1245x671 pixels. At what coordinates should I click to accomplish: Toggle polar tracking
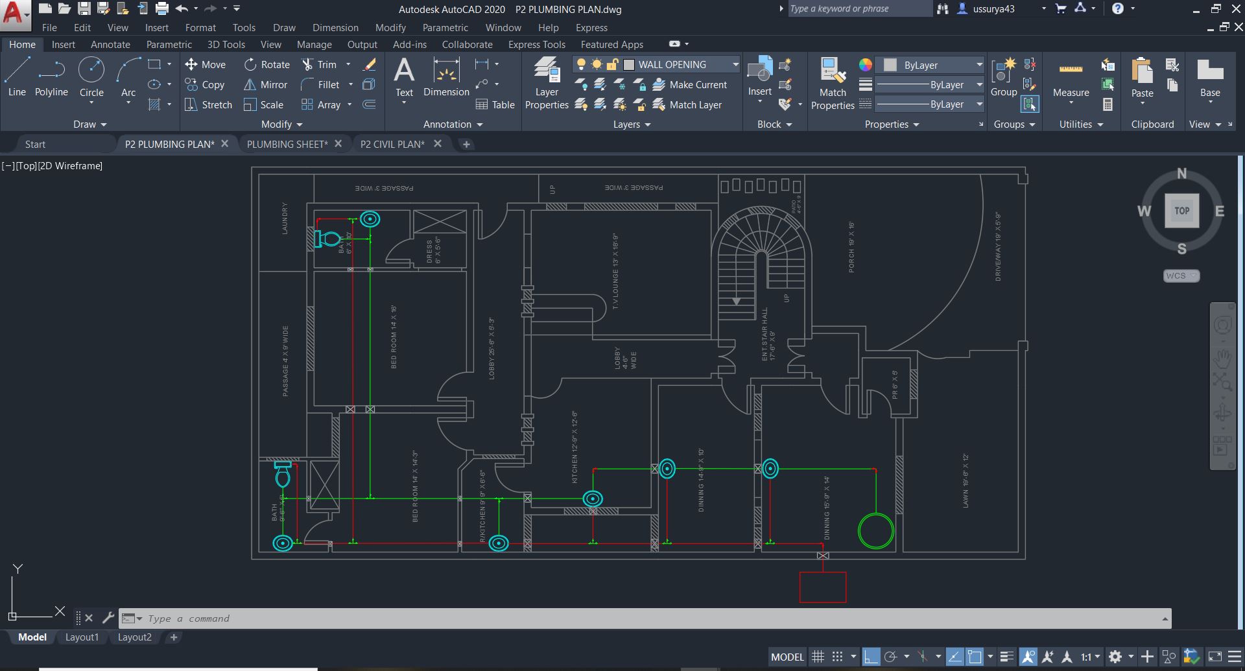pyautogui.click(x=891, y=657)
